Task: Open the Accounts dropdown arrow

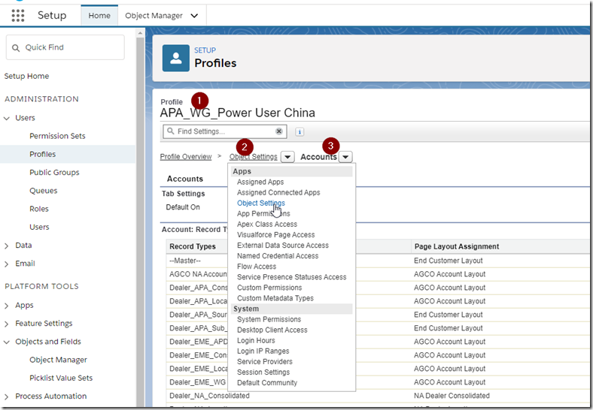Action: click(x=345, y=157)
